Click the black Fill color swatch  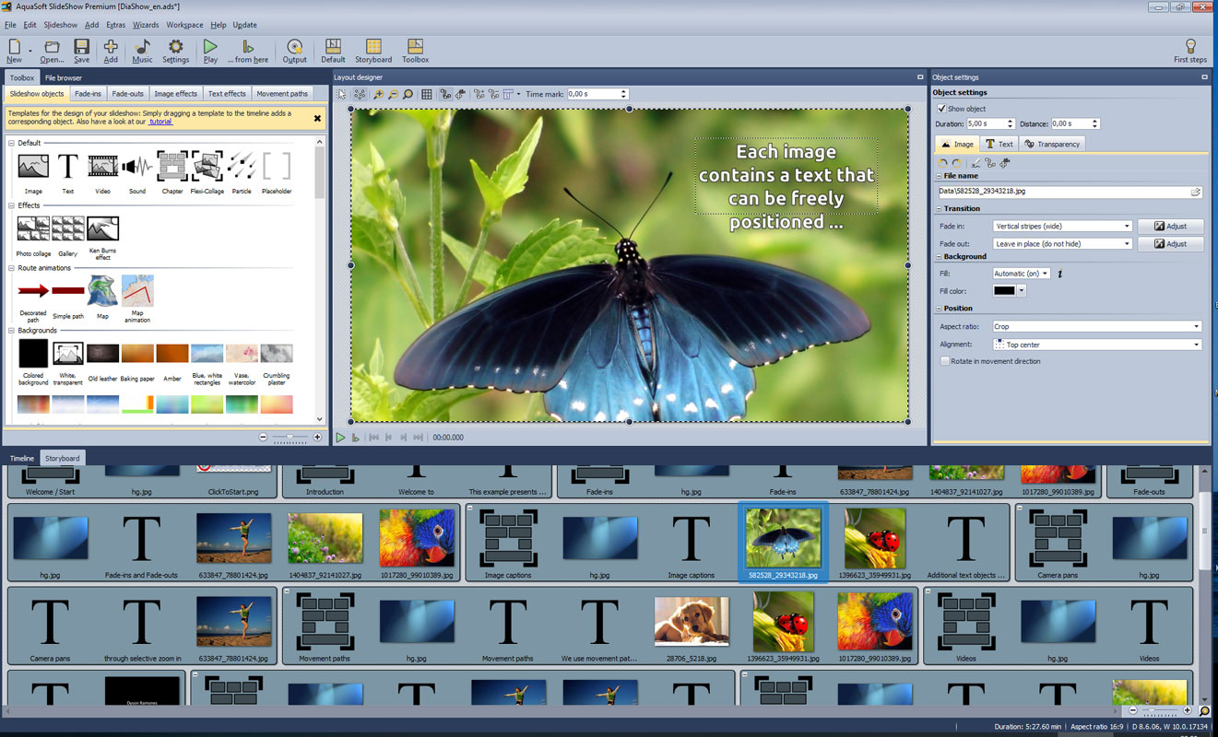(1004, 291)
